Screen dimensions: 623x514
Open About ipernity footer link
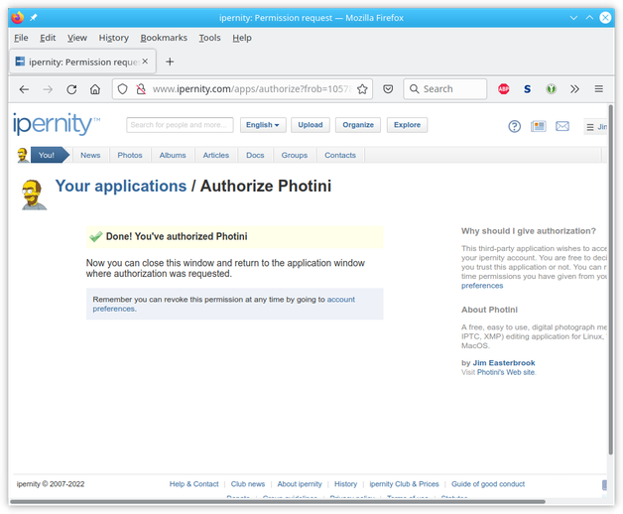point(300,484)
